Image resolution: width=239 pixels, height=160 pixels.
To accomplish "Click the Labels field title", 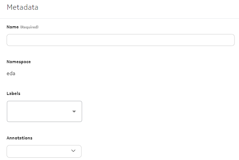I will click(14, 93).
